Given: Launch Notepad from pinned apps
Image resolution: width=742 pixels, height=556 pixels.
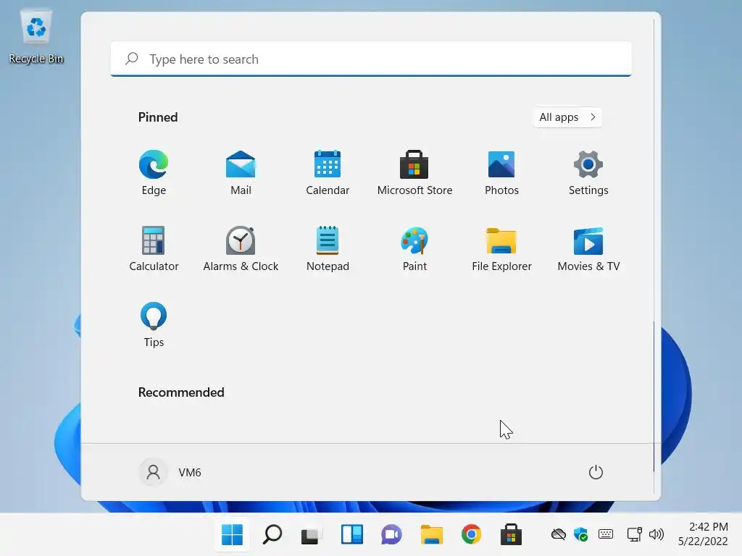Looking at the screenshot, I should pos(328,248).
